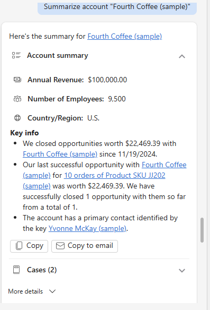Open Fourth Coffee (sample) link in summary heading
210x310 pixels.
pos(125,37)
